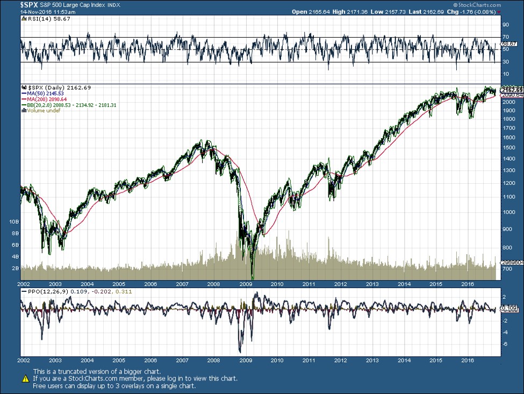The image size is (524, 394).
Task: Click the 70 level on the RSI axis
Action: coord(506,37)
